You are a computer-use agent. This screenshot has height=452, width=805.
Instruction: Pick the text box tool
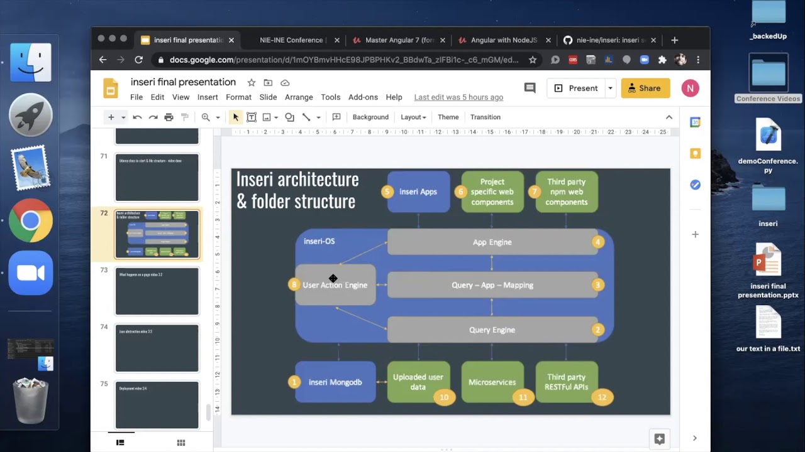252,117
